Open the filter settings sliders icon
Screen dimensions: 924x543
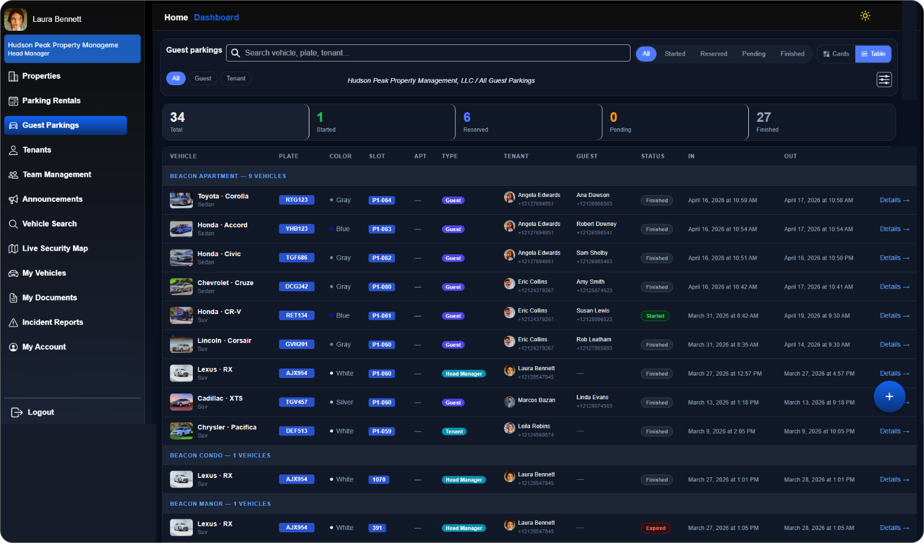point(884,80)
